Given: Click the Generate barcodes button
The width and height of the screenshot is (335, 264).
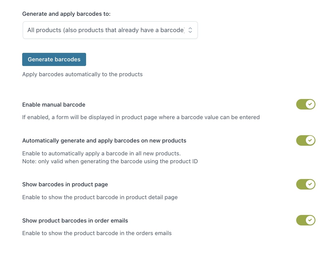Looking at the screenshot, I should click(x=54, y=59).
